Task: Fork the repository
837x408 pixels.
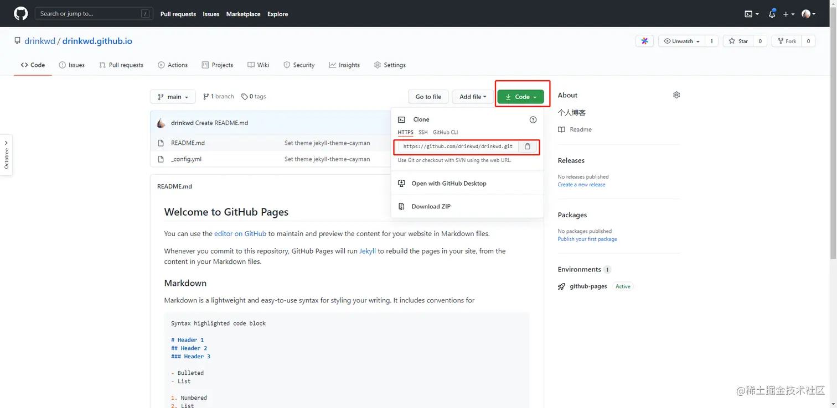Action: click(x=786, y=41)
